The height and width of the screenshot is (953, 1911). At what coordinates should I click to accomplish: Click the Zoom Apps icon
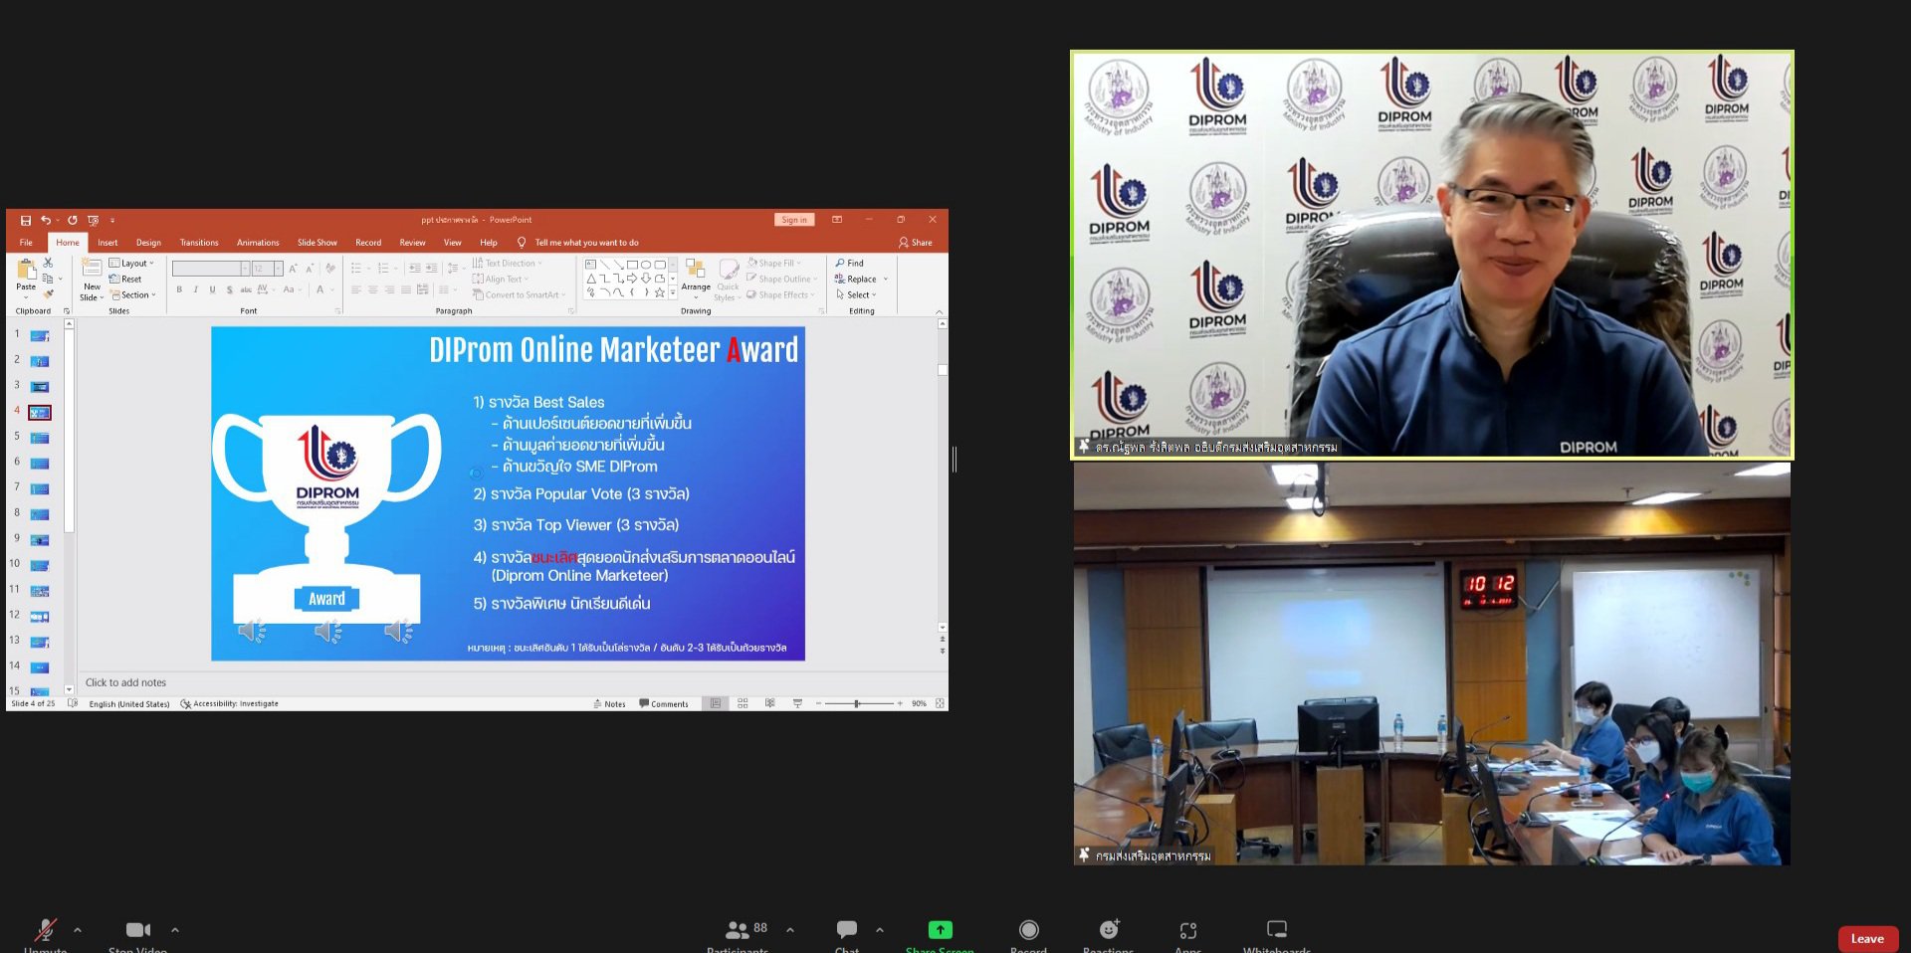click(1188, 930)
